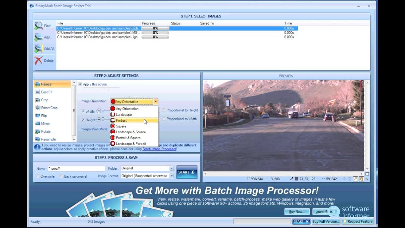Click the blue info icon
The height and width of the screenshot is (228, 405).
(37, 147)
